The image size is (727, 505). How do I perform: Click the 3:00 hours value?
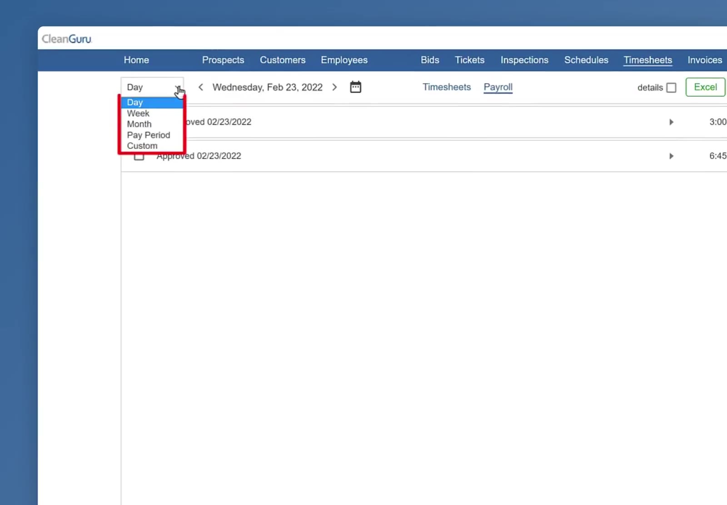[718, 122]
